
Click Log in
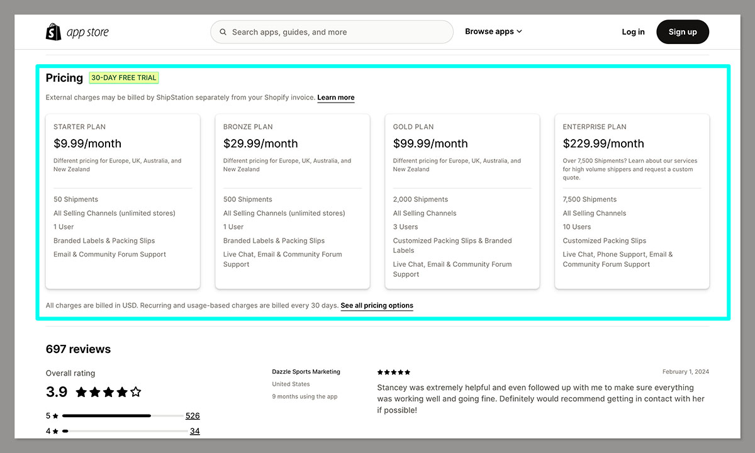click(x=633, y=31)
